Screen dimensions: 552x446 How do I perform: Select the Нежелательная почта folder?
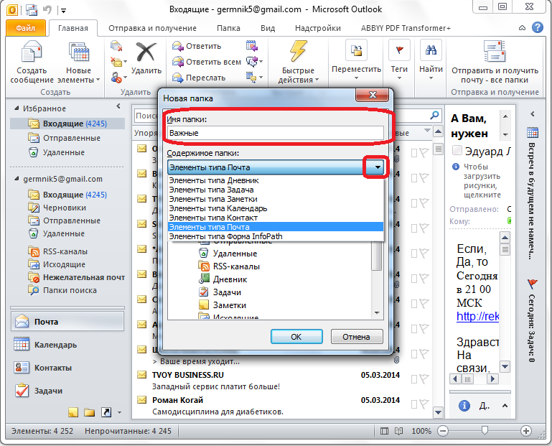(x=84, y=277)
